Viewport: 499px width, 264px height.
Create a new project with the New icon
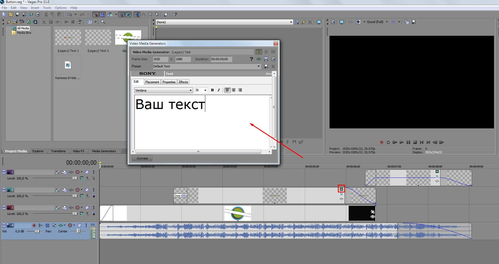click(4, 14)
